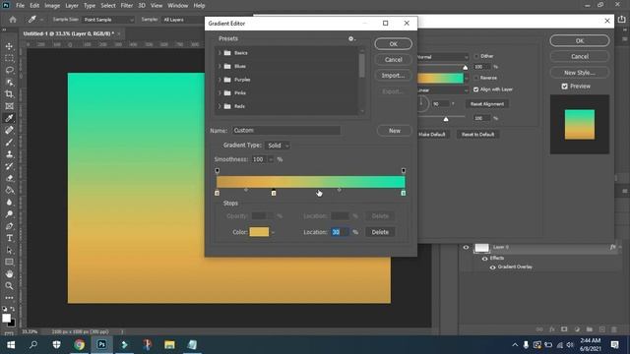Select the Frame tool

[9, 106]
